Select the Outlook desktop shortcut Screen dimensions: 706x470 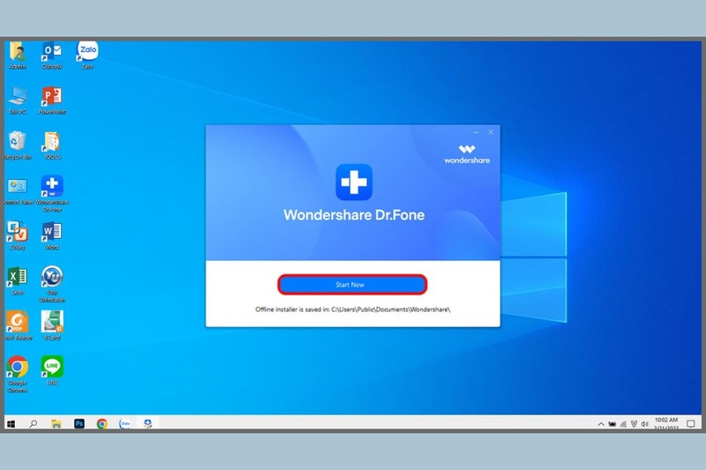52,56
